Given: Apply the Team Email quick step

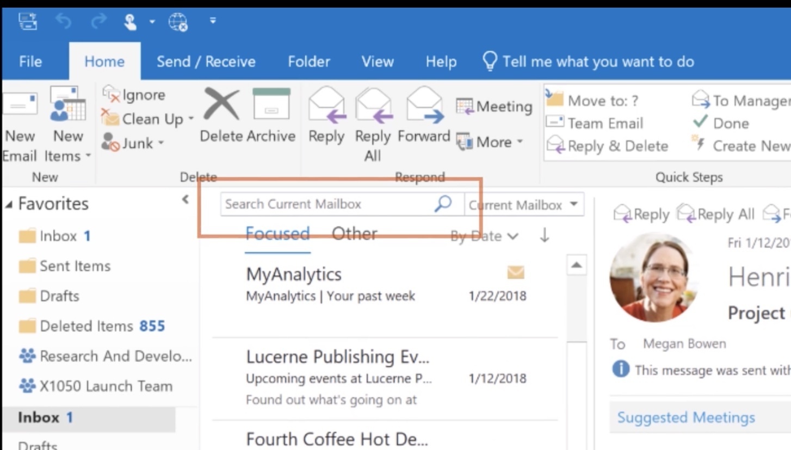Looking at the screenshot, I should pos(609,123).
